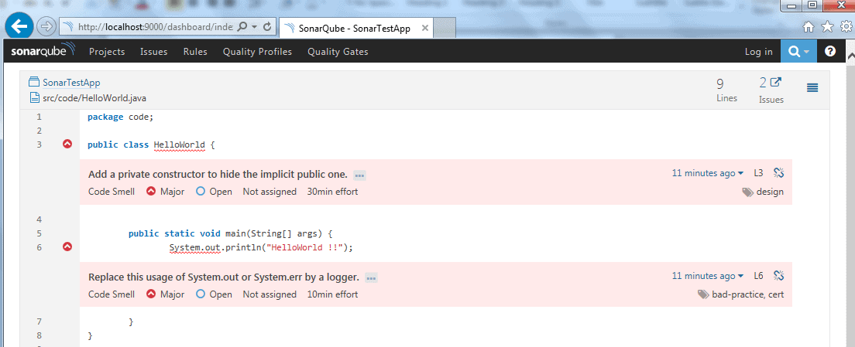Open address bar autocomplete dropdown arrow
This screenshot has height=347, width=855.
(255, 26)
